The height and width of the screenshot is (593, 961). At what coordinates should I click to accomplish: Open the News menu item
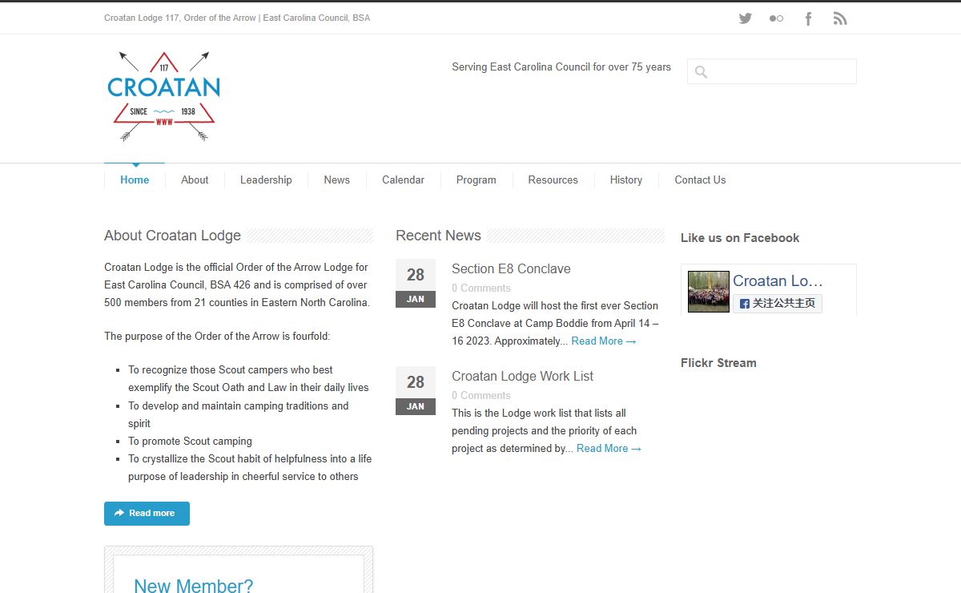coord(337,180)
